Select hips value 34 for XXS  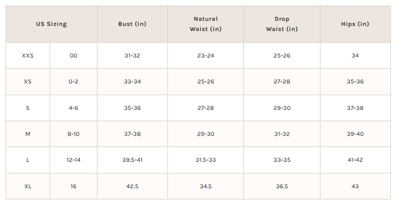click(355, 55)
